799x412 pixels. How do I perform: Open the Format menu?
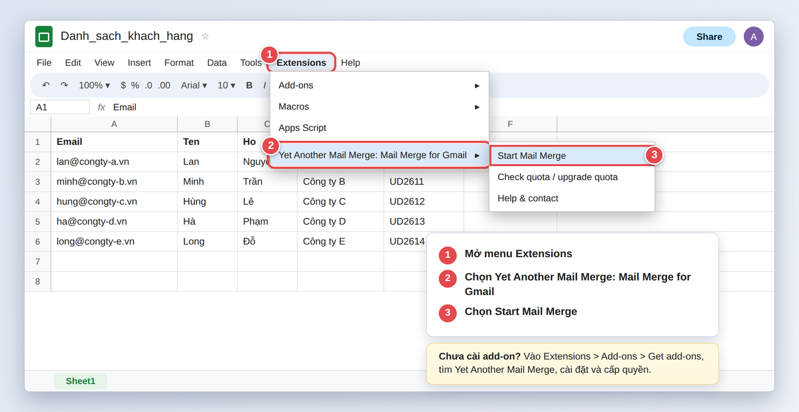coord(179,62)
